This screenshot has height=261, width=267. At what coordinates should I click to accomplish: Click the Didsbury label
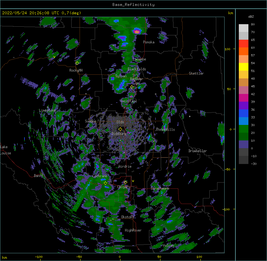[119, 134]
